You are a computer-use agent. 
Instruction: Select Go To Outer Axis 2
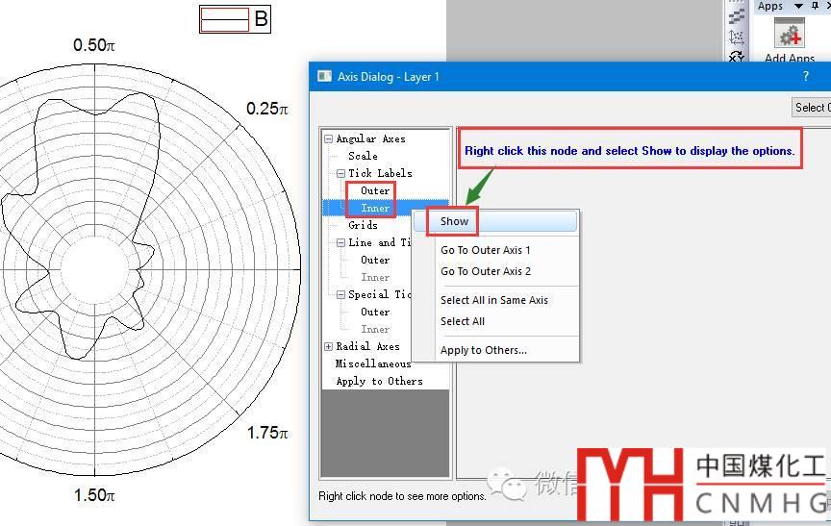(485, 271)
